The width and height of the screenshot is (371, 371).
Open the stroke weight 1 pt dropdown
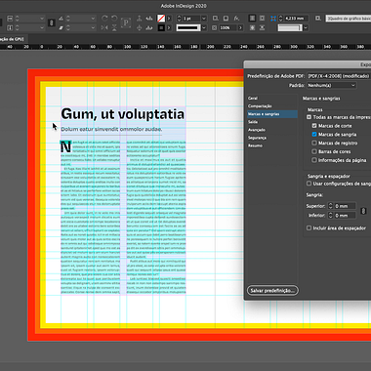[204, 19]
